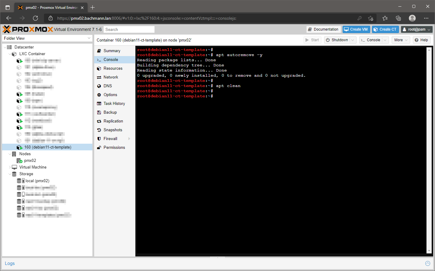Click the search input field
Viewport: 435px width, 271px height.
click(x=129, y=29)
